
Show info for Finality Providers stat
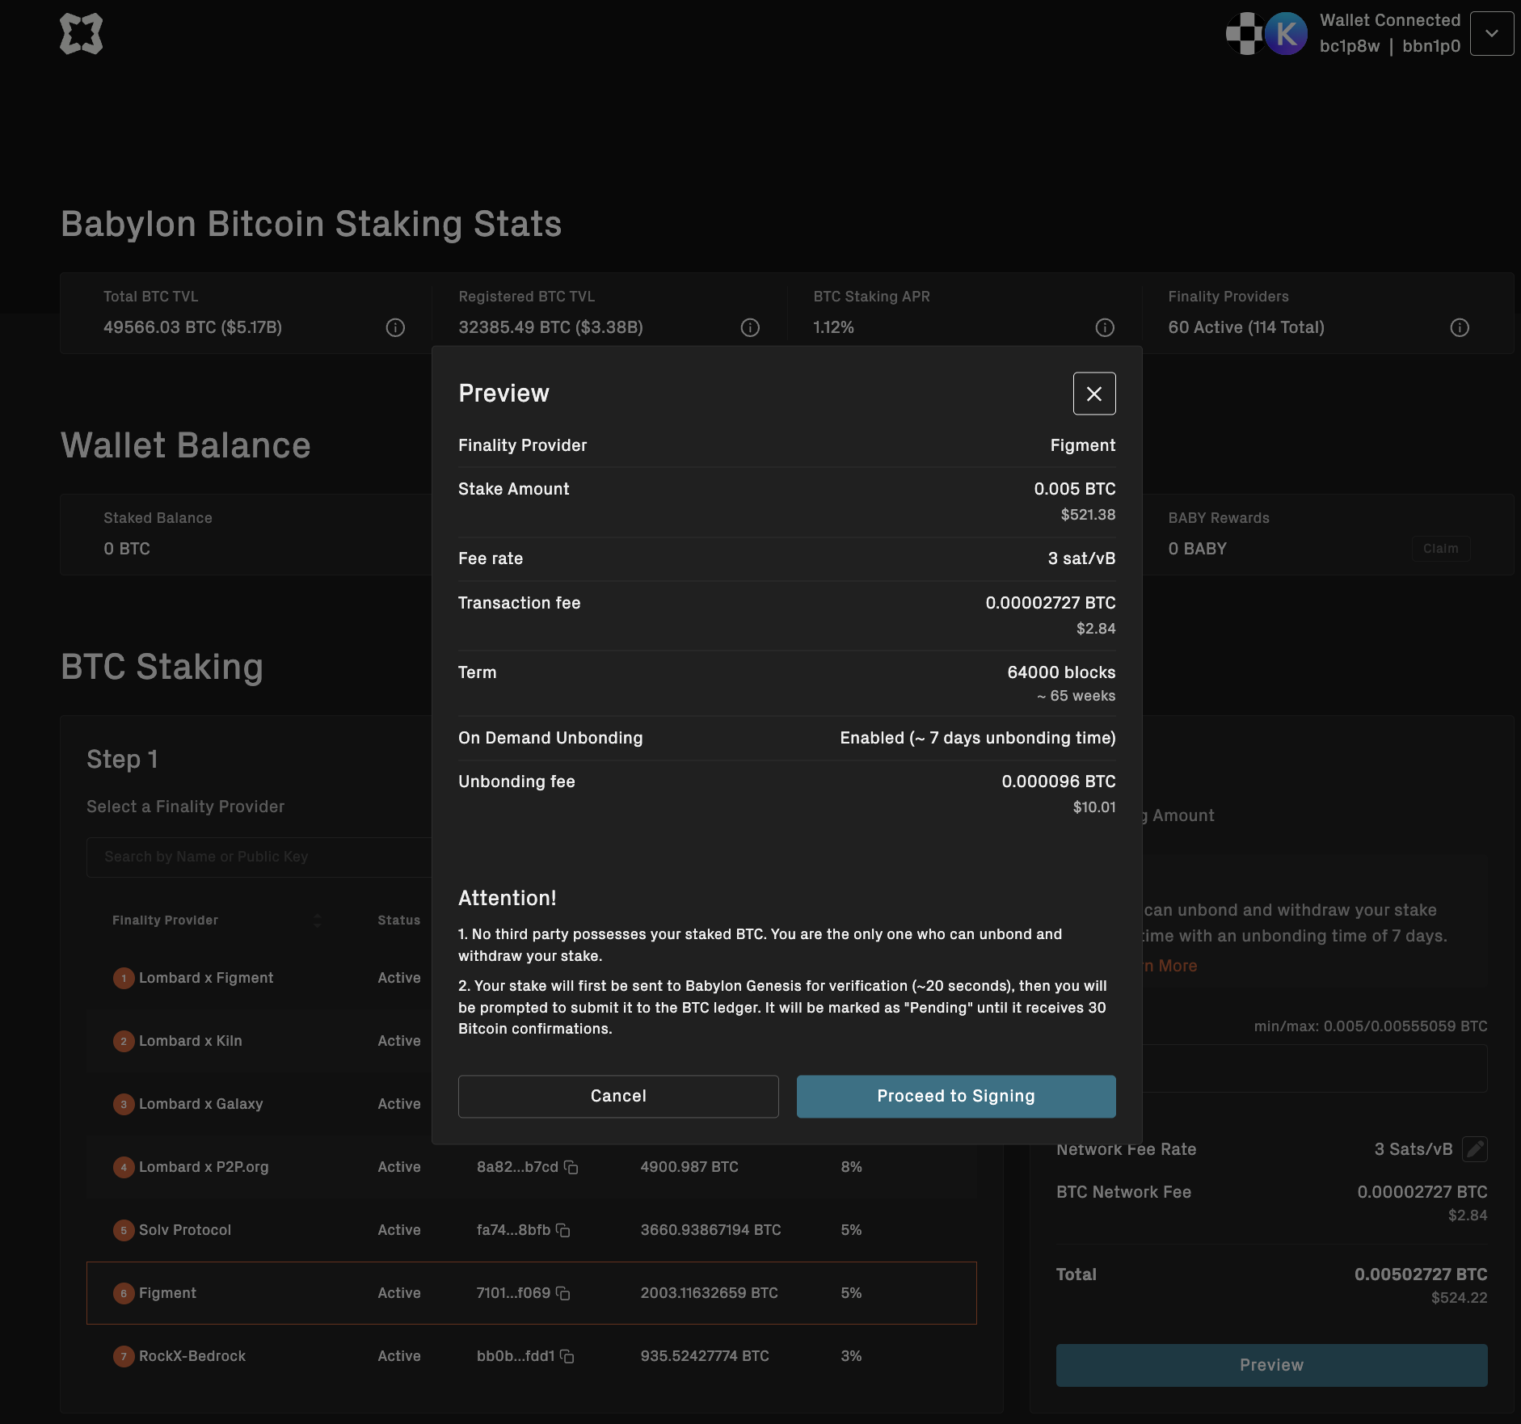coord(1460,327)
